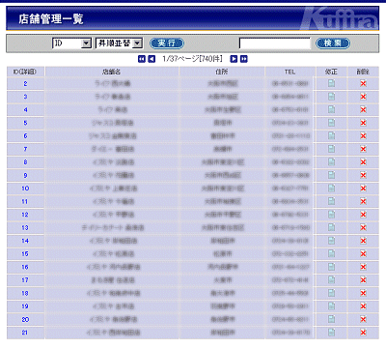
Task: Delete the store with ID 17
Action: pos(364,280)
